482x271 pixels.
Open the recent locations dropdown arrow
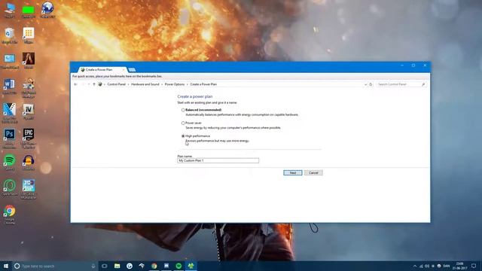[x=89, y=84]
